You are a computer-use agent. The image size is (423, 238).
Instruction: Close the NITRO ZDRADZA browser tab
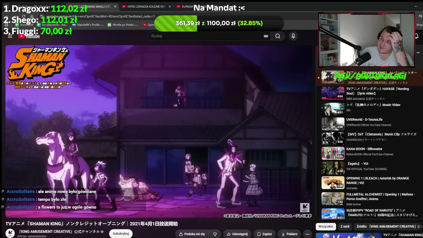tap(170, 6)
